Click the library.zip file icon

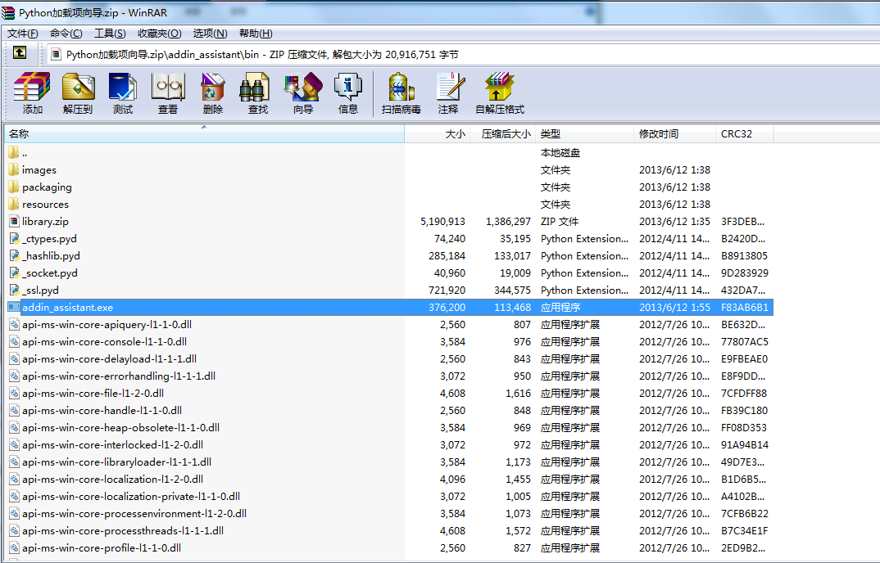point(14,221)
